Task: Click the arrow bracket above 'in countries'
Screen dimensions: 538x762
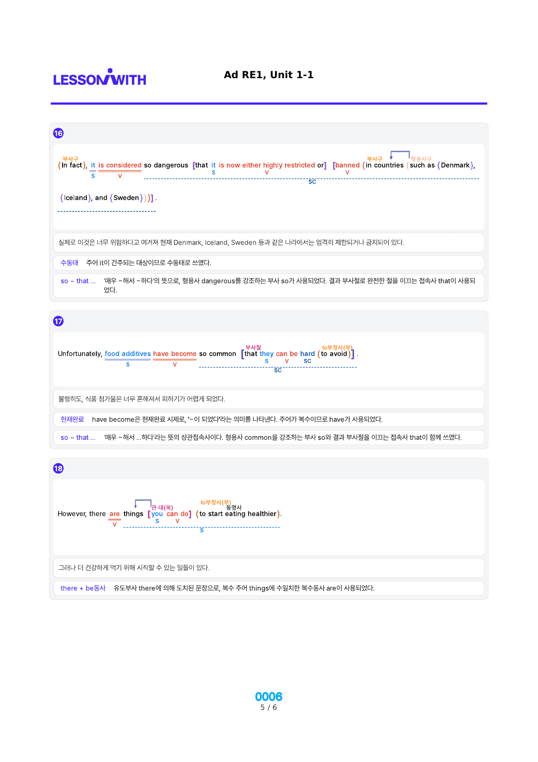Action: 400,155
